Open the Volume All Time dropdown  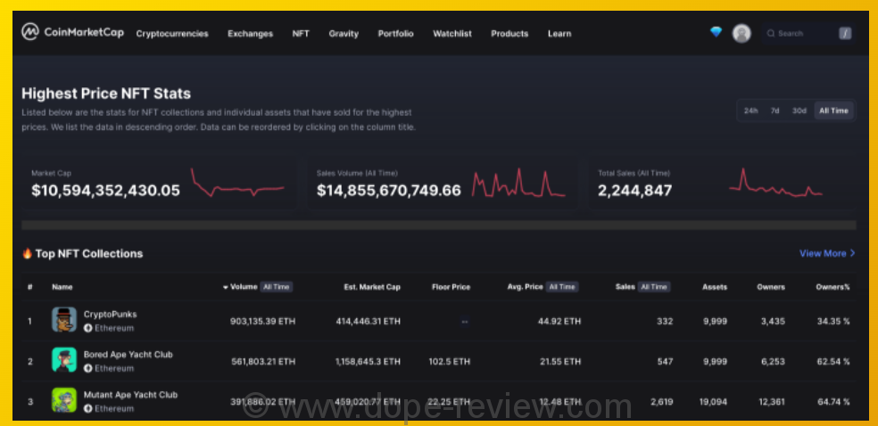276,287
